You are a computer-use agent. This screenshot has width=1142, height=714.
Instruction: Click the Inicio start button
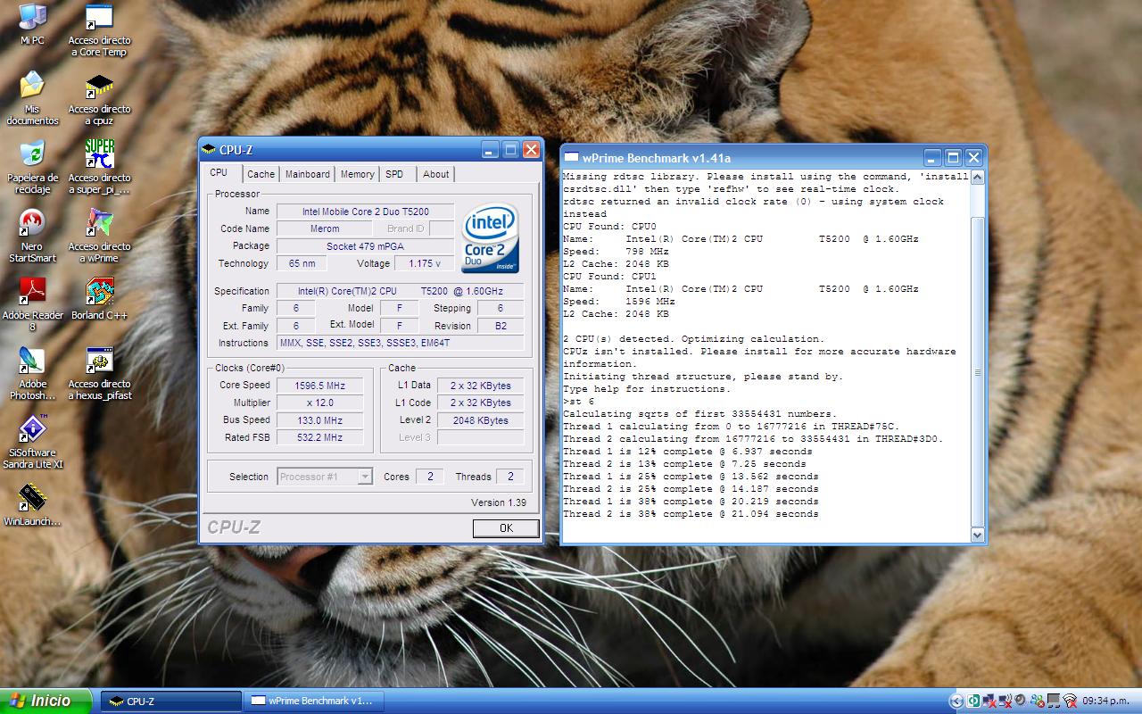point(46,701)
